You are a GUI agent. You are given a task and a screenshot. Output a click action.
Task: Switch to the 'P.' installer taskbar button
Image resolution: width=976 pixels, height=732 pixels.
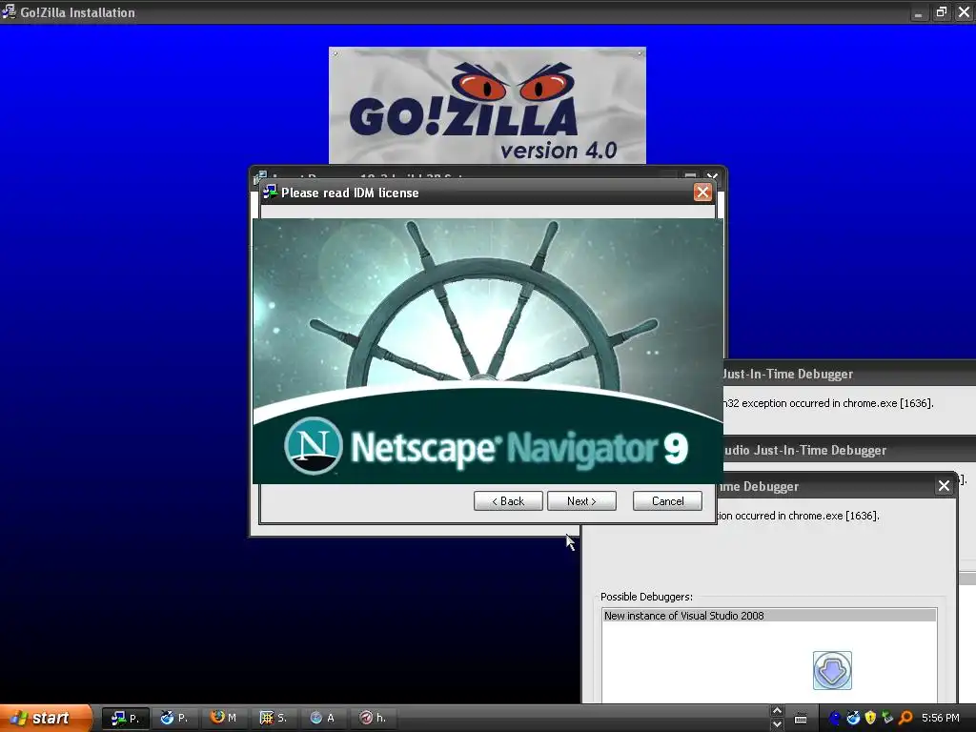coord(125,718)
